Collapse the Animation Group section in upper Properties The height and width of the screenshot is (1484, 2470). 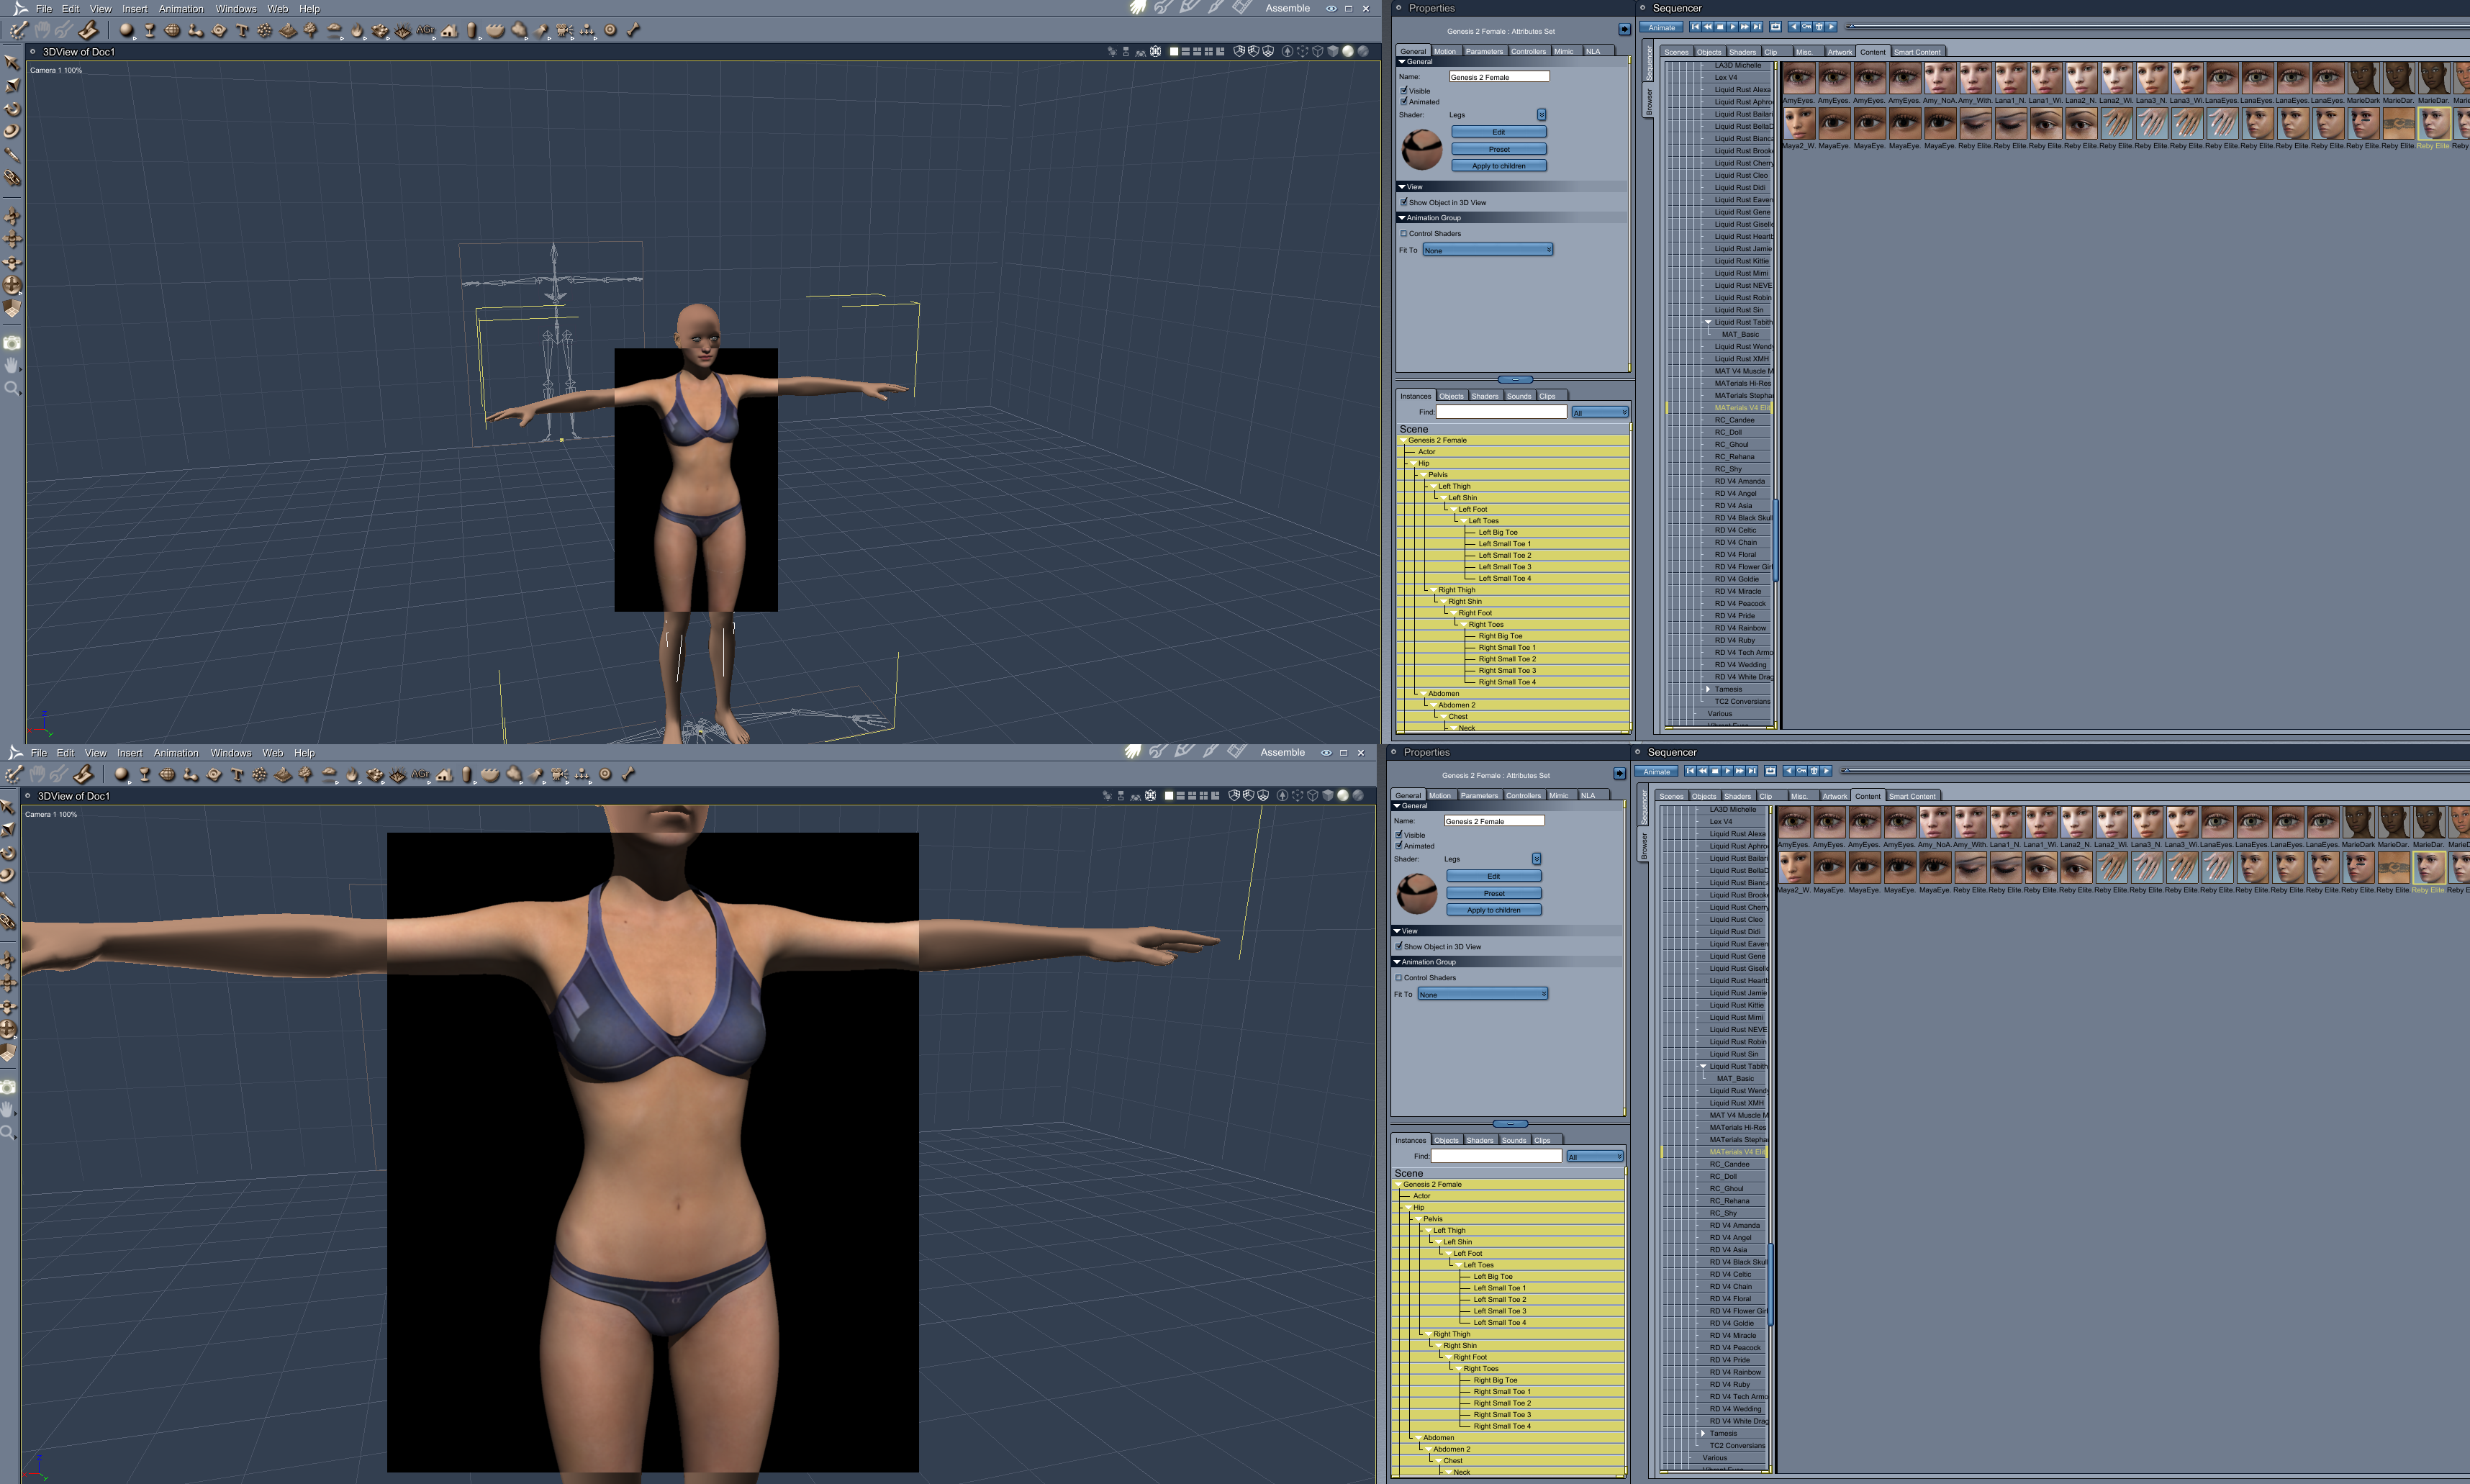(x=1402, y=217)
